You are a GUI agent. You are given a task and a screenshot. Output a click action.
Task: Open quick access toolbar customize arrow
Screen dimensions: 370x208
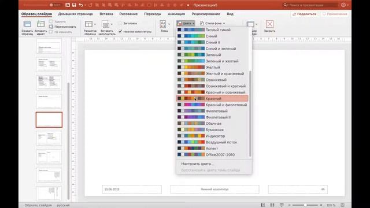pyautogui.click(x=188, y=5)
